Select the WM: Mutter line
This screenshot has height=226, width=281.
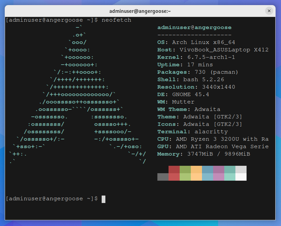click(176, 102)
